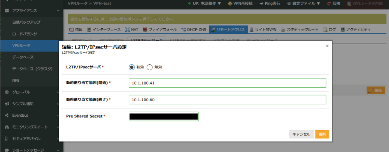Switch to the ファイアウォール tab
The height and width of the screenshot is (152, 389).
click(x=159, y=29)
